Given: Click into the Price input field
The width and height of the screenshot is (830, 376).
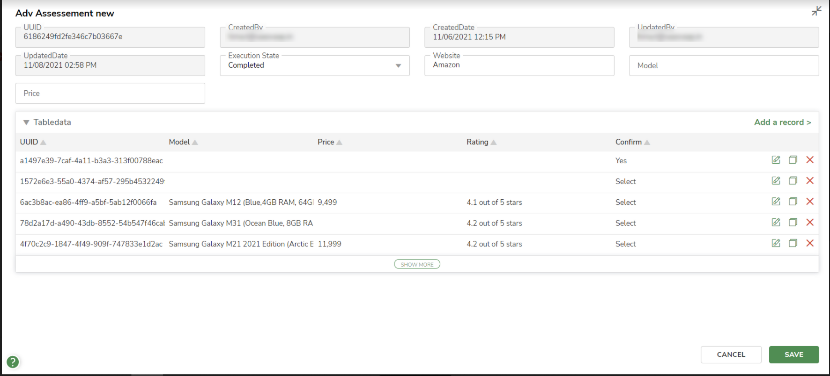Looking at the screenshot, I should coord(110,94).
